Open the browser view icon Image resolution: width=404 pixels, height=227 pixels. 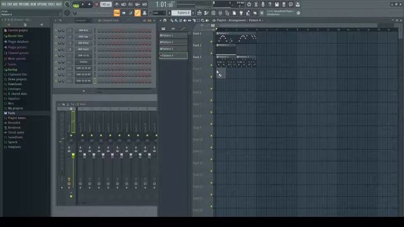227,13
